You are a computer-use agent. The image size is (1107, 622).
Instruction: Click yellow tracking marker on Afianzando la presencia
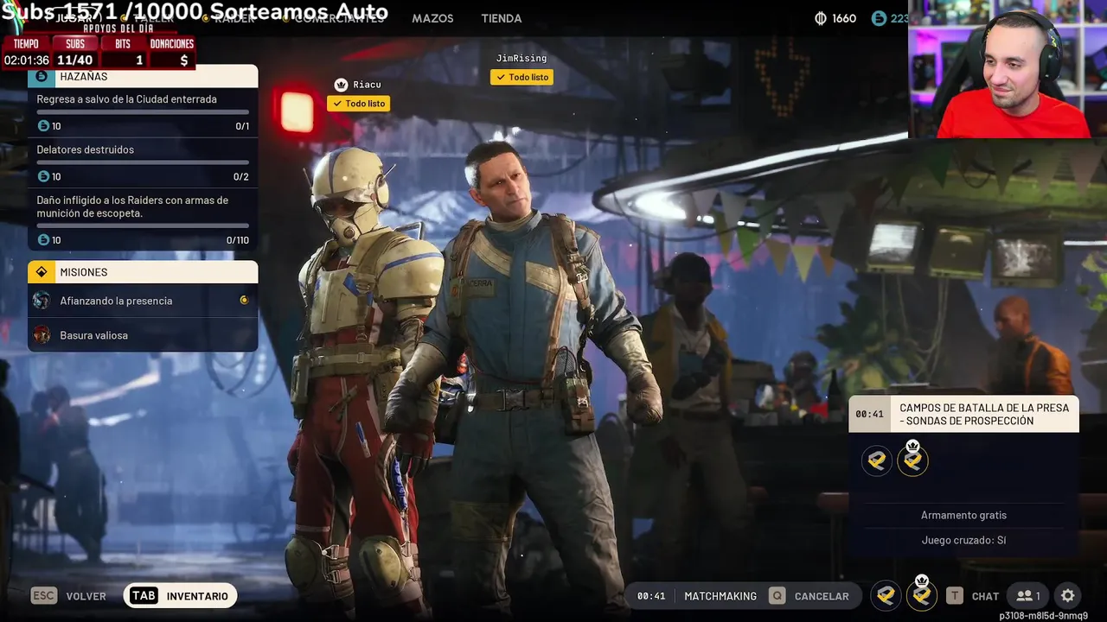[x=244, y=301]
